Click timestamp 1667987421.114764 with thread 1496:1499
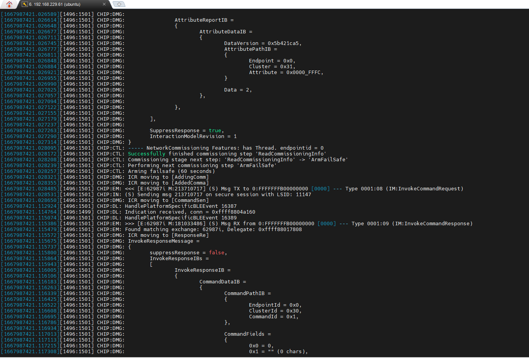Viewport: 529px width, 359px height. pos(30,212)
